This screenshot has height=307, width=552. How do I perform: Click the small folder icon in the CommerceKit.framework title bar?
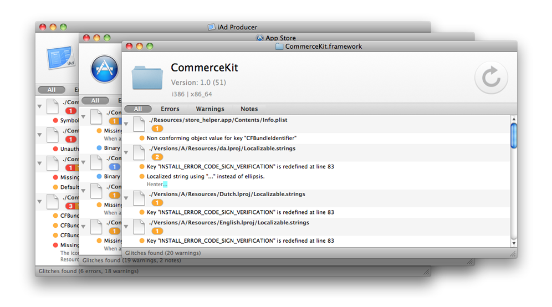pos(279,47)
